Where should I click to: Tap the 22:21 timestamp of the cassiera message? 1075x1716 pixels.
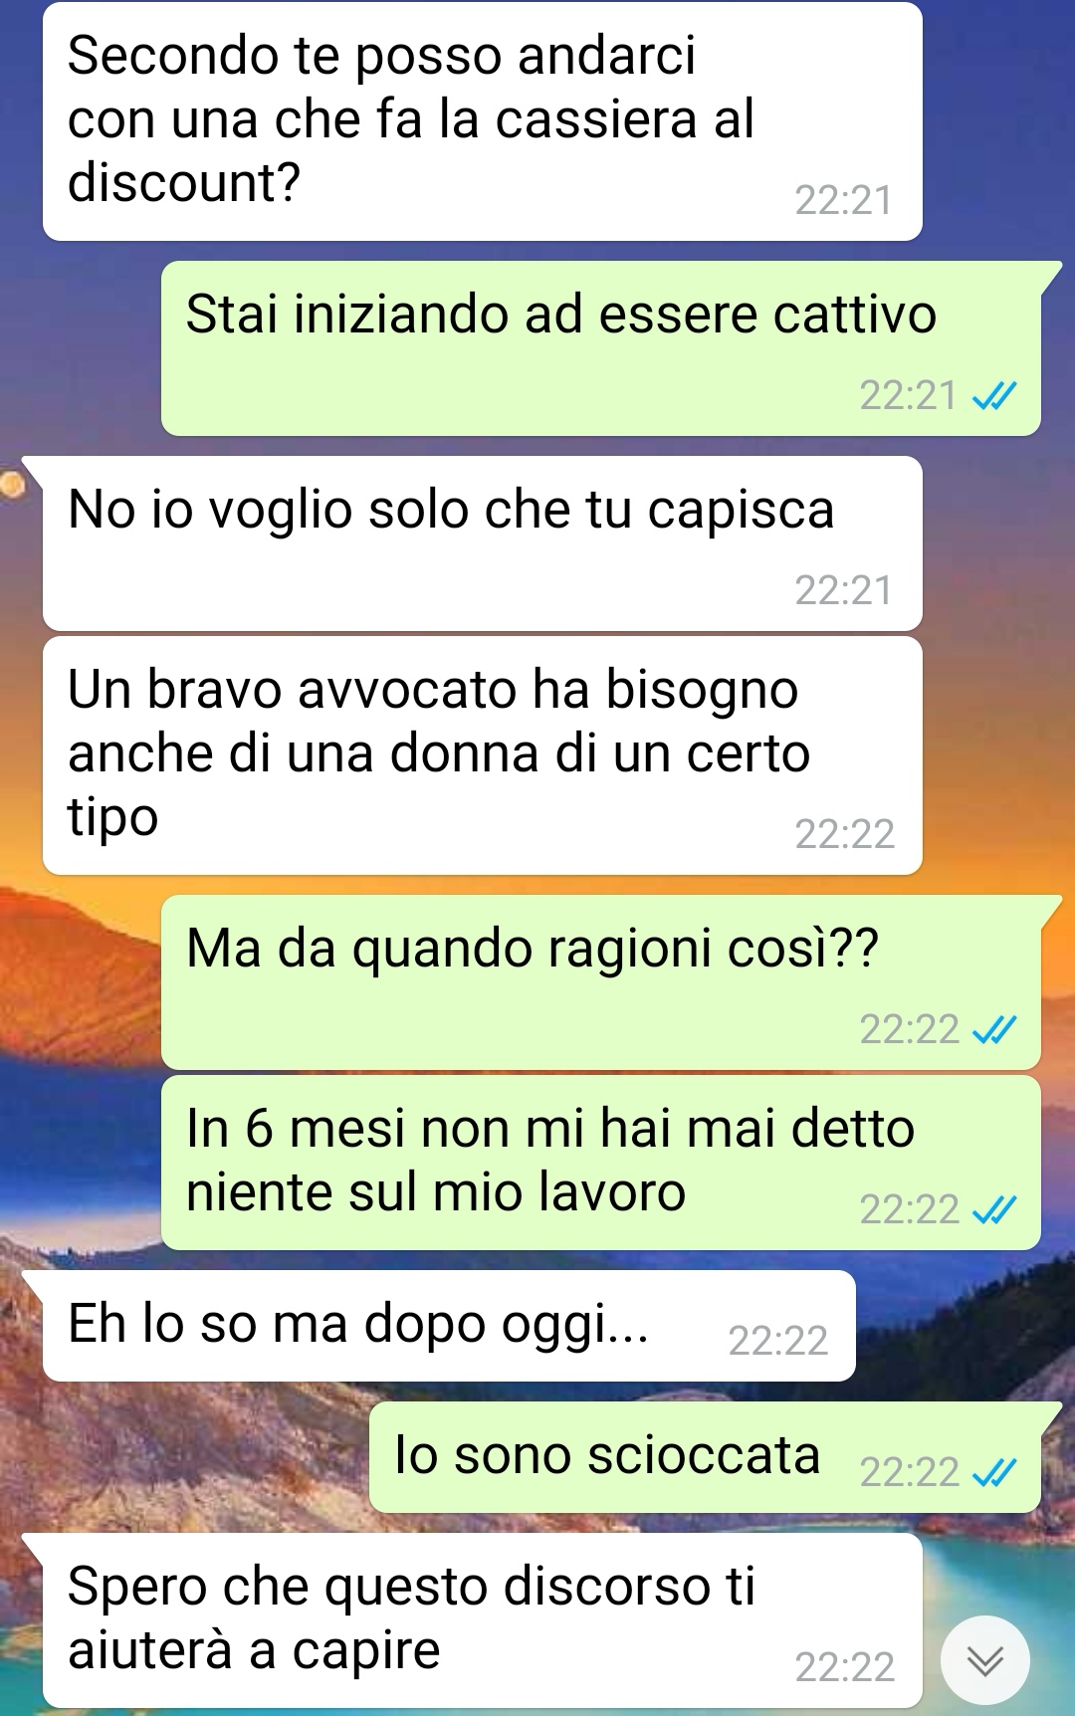click(843, 201)
